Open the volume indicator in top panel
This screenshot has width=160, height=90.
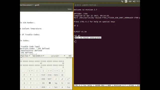134,1
